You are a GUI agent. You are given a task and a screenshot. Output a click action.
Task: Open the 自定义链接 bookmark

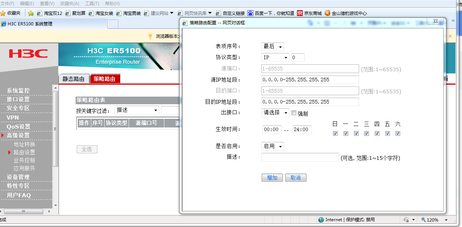[230, 13]
